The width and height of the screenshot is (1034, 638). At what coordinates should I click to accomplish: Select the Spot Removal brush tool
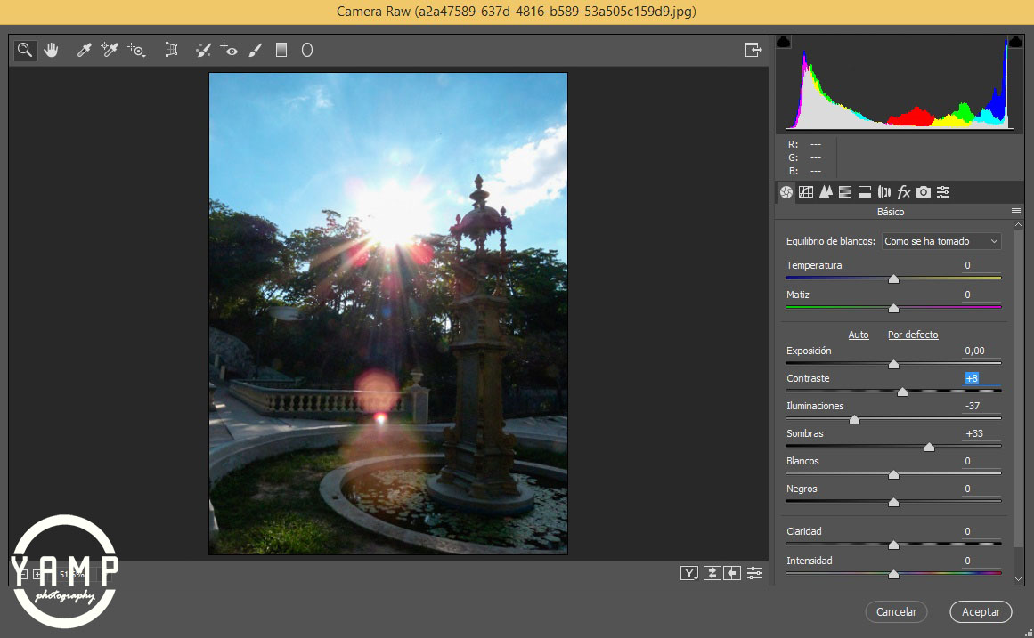point(203,50)
